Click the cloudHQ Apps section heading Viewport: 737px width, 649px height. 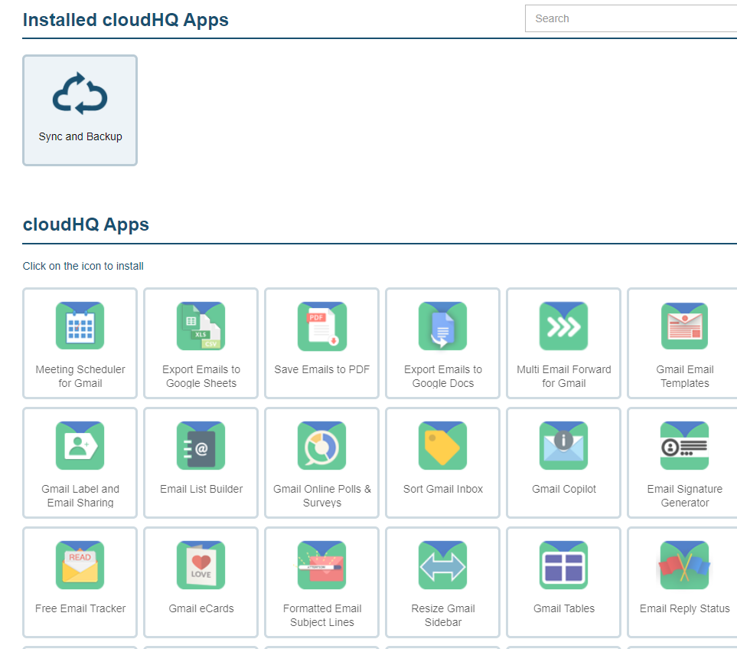tap(86, 225)
